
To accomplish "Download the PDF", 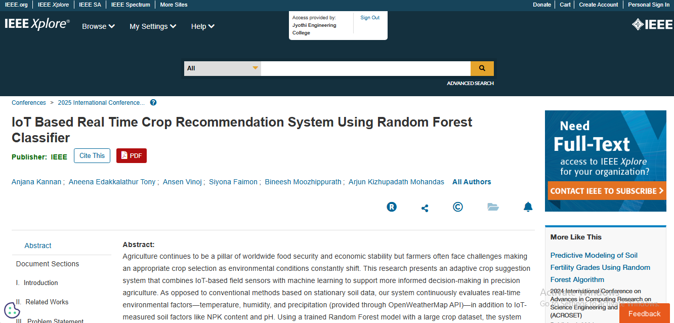I will (131, 156).
